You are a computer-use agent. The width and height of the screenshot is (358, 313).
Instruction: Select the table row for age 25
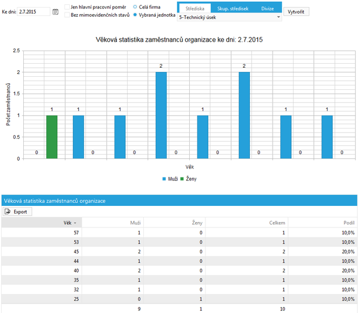179,299
